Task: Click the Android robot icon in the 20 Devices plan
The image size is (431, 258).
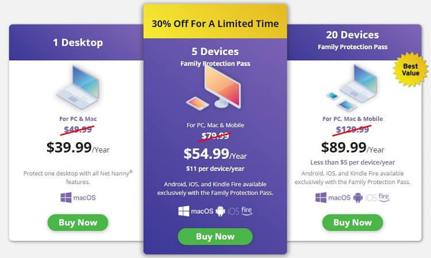Action: click(358, 198)
